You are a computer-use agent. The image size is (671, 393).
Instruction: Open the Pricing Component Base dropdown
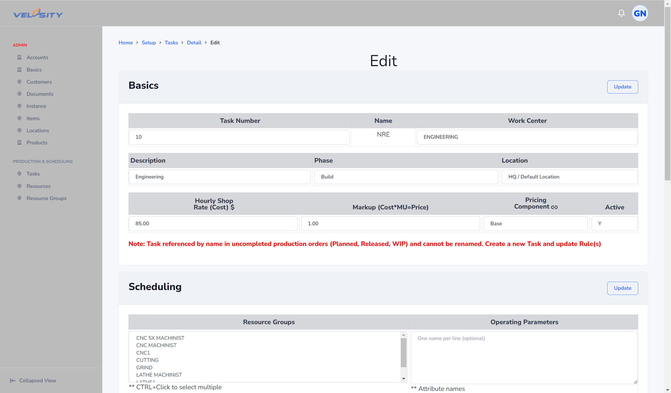(536, 224)
